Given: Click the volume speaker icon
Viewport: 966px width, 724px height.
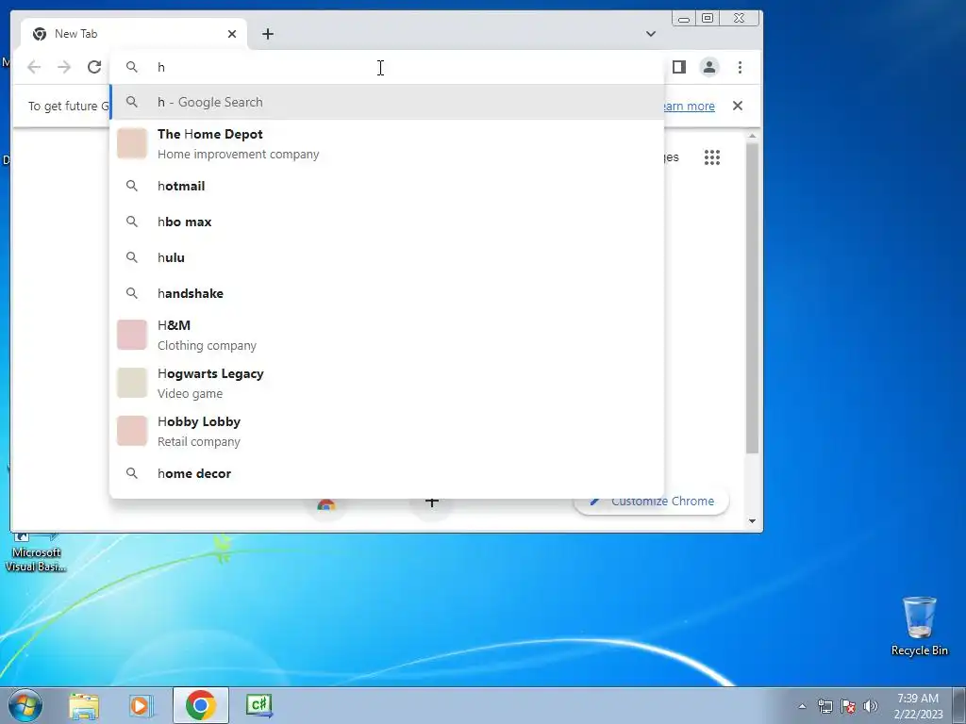Looking at the screenshot, I should pyautogui.click(x=871, y=706).
